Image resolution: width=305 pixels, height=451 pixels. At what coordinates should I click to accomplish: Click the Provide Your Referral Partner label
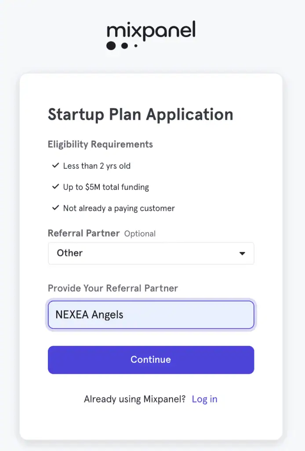[113, 288]
